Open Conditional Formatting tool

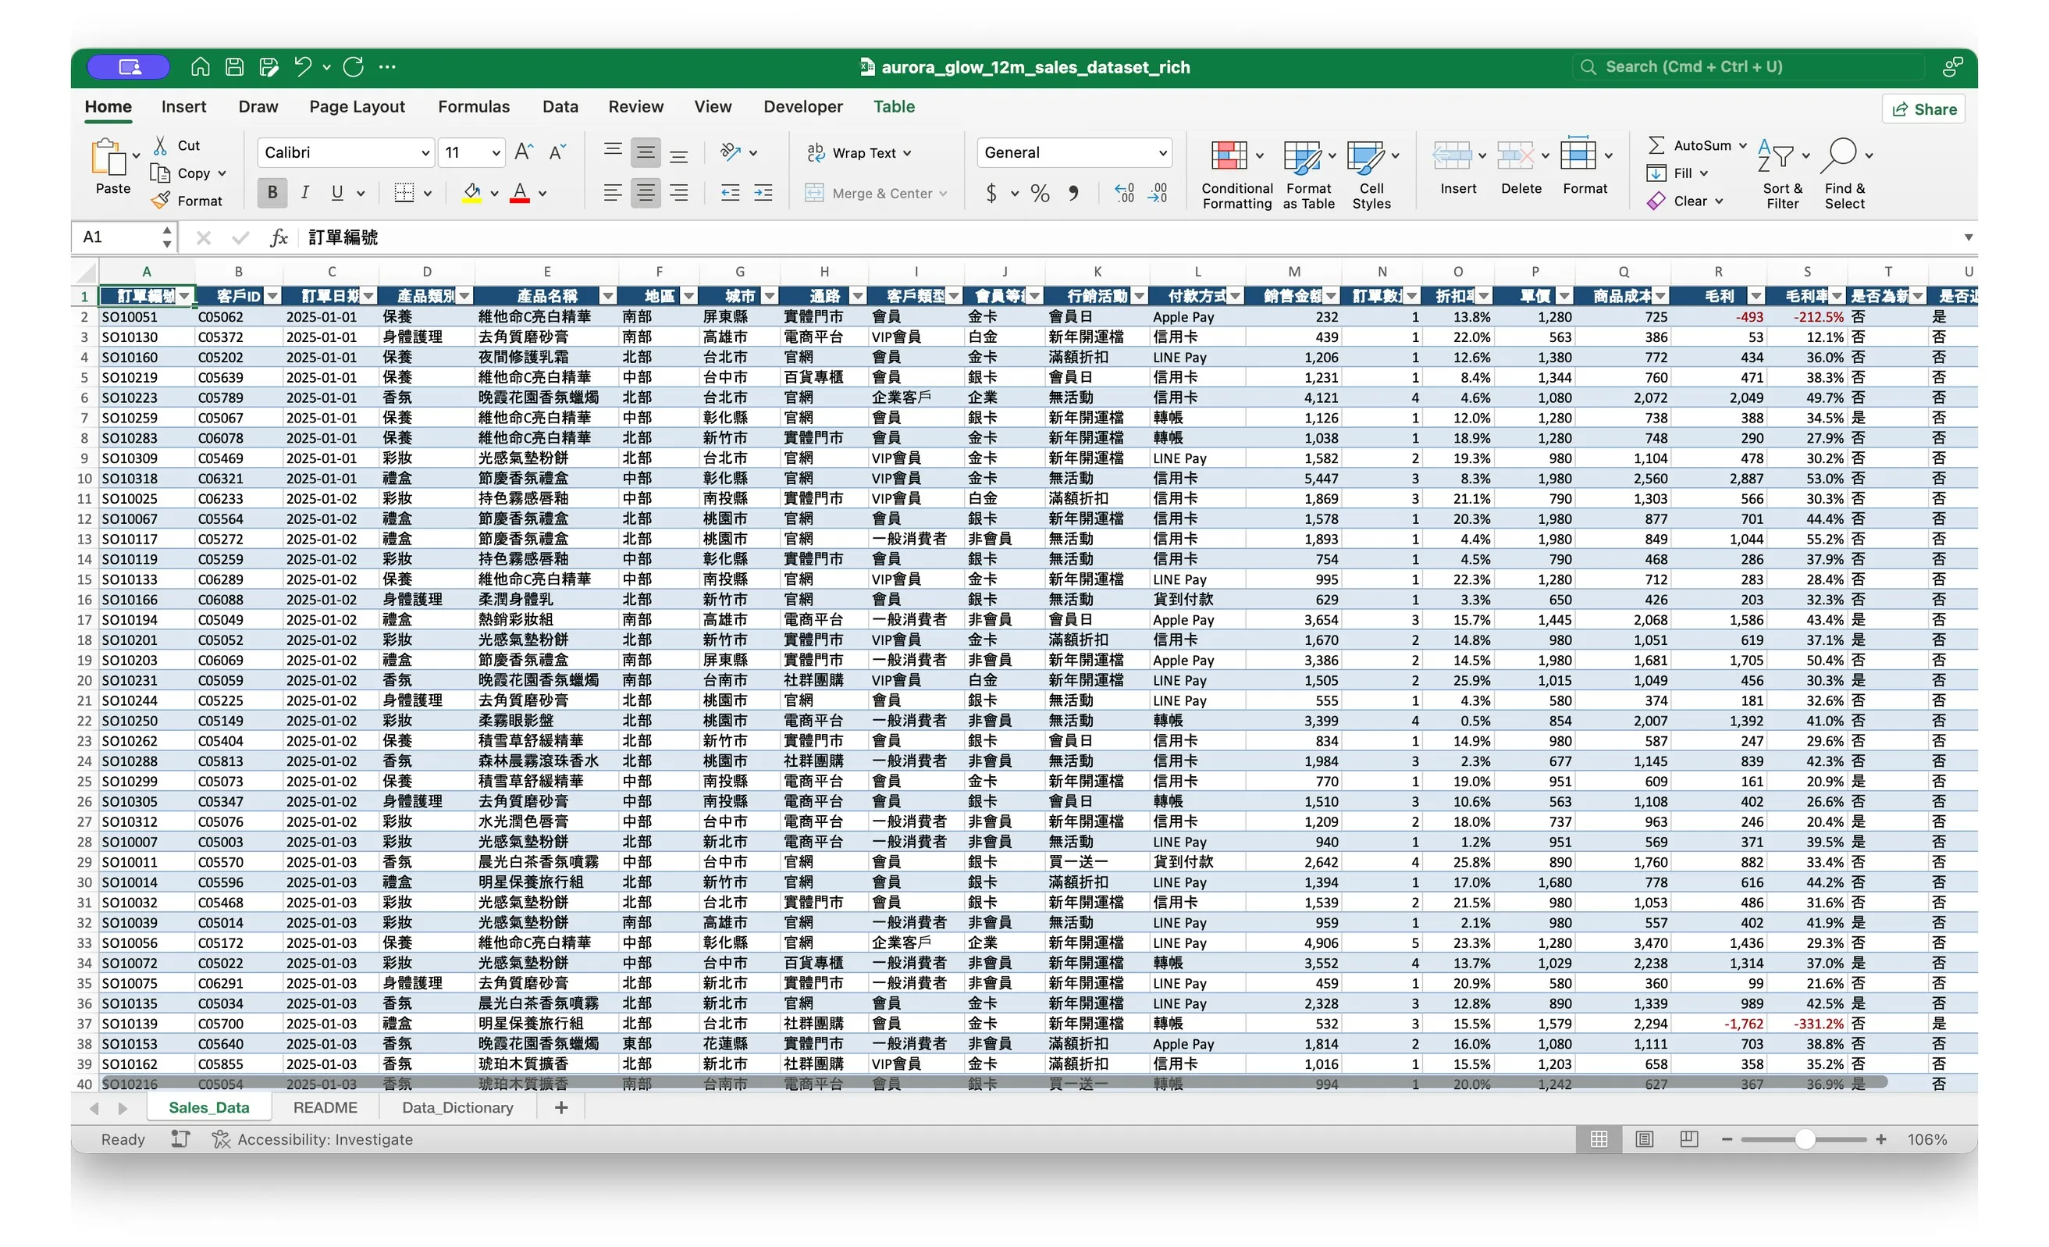tap(1229, 156)
